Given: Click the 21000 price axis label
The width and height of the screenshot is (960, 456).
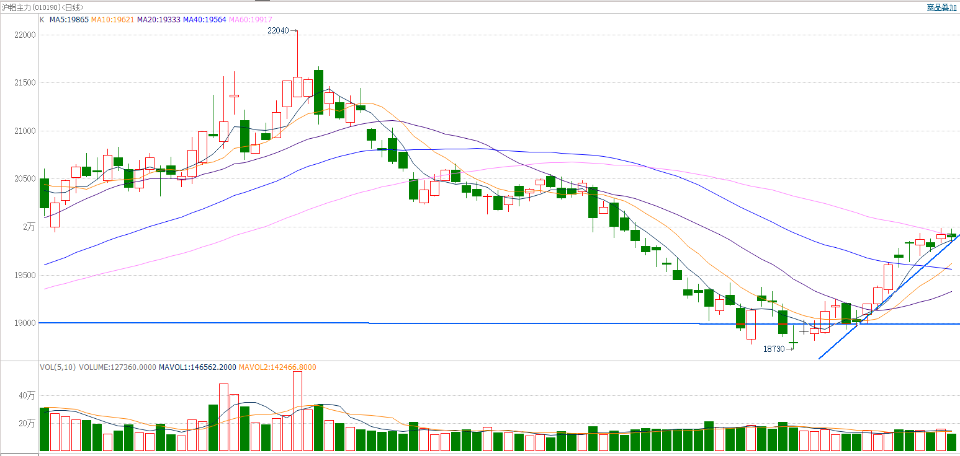Looking at the screenshot, I should [24, 131].
